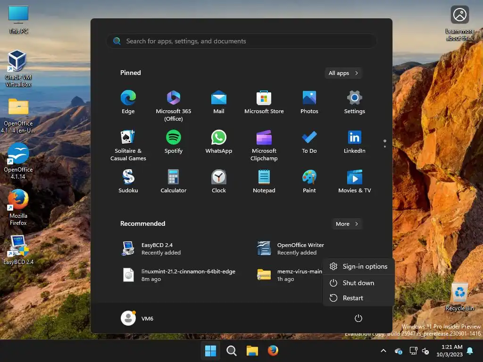
Task: Open the clock and date display
Action: pyautogui.click(x=450, y=351)
